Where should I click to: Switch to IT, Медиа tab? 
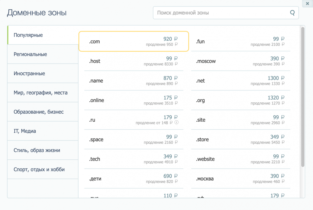click(43, 131)
